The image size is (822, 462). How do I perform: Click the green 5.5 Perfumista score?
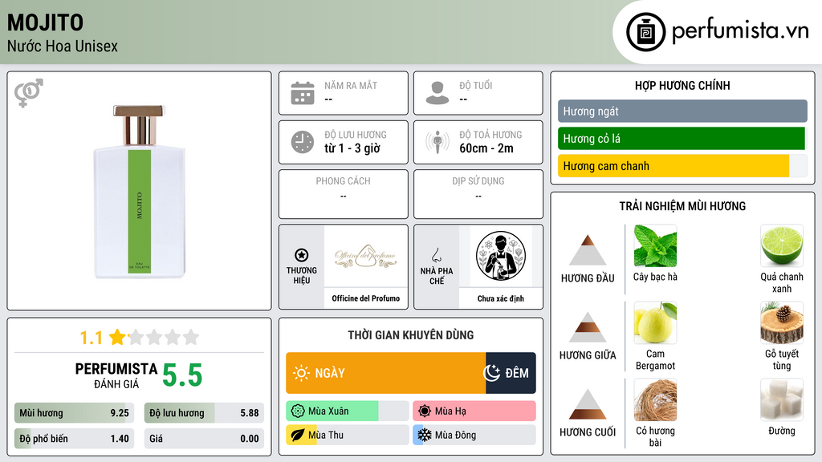point(182,375)
